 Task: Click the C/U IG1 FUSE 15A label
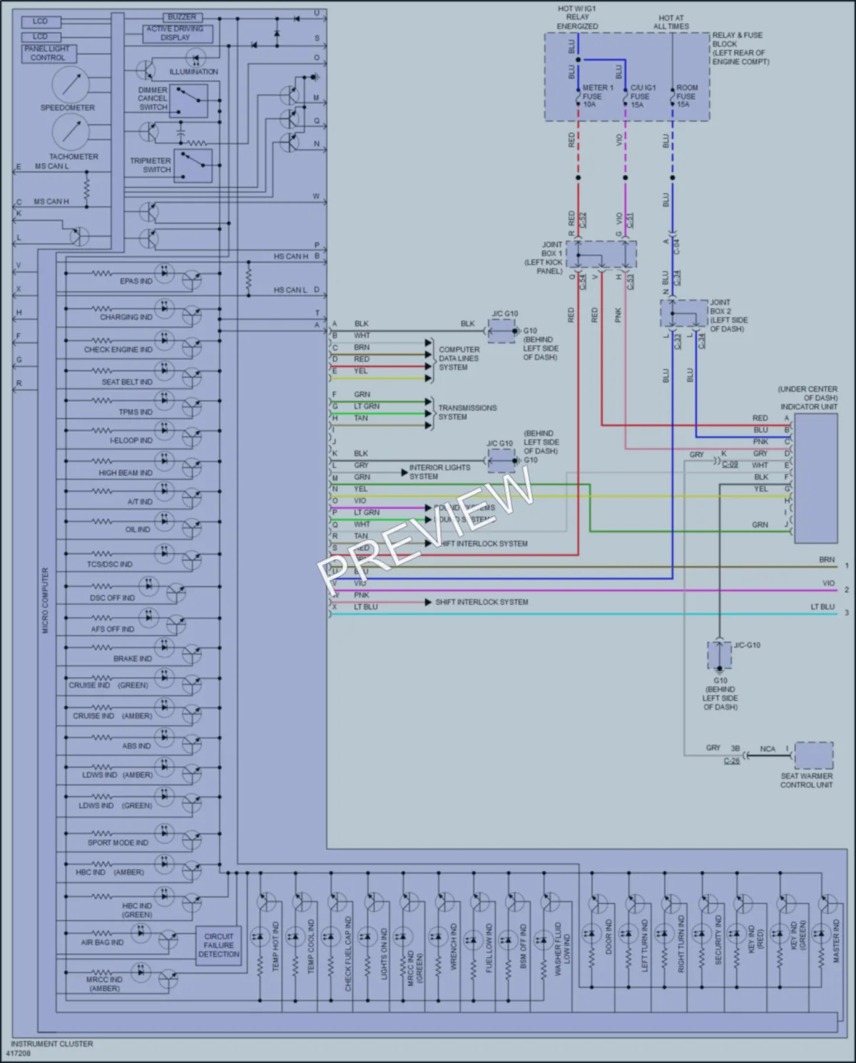pos(643,96)
